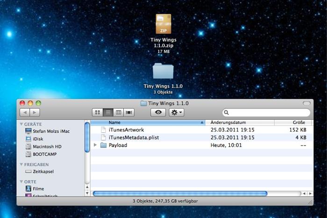Click into the Finder search field

click(266, 113)
